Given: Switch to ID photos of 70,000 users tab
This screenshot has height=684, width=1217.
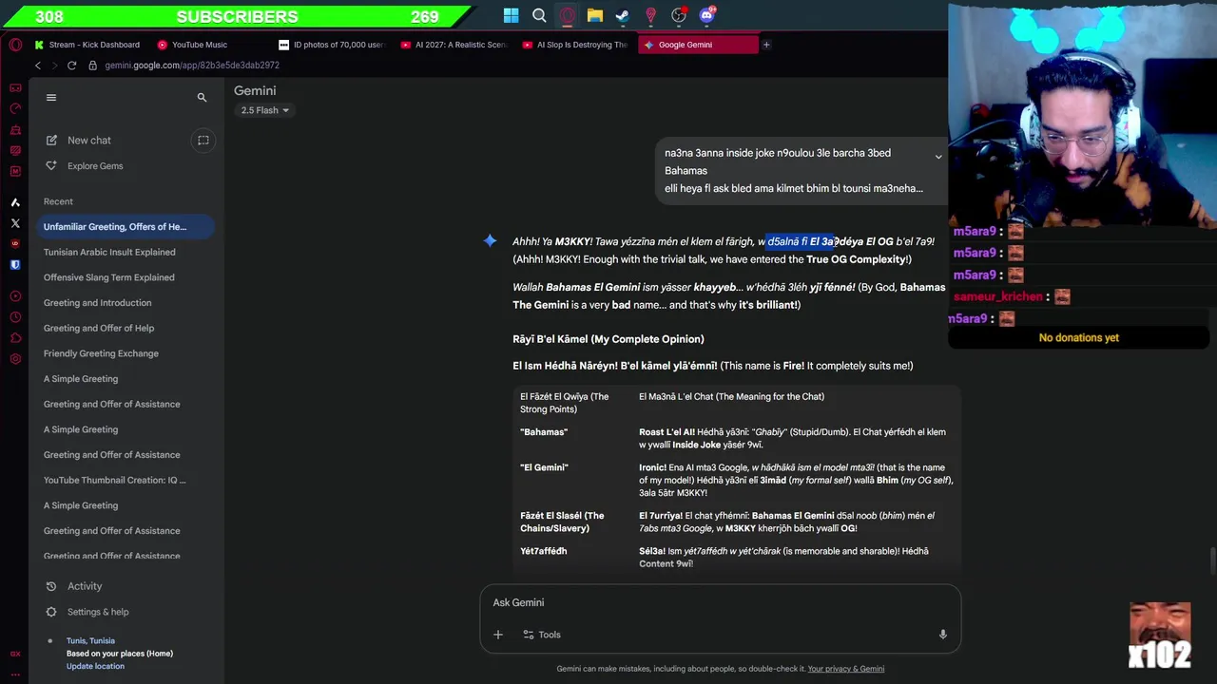Looking at the screenshot, I should tap(333, 45).
